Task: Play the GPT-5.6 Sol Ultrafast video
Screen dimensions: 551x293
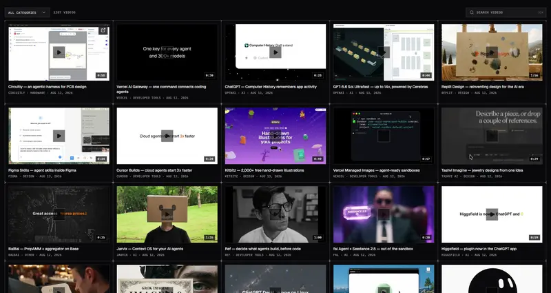Action: 384,52
